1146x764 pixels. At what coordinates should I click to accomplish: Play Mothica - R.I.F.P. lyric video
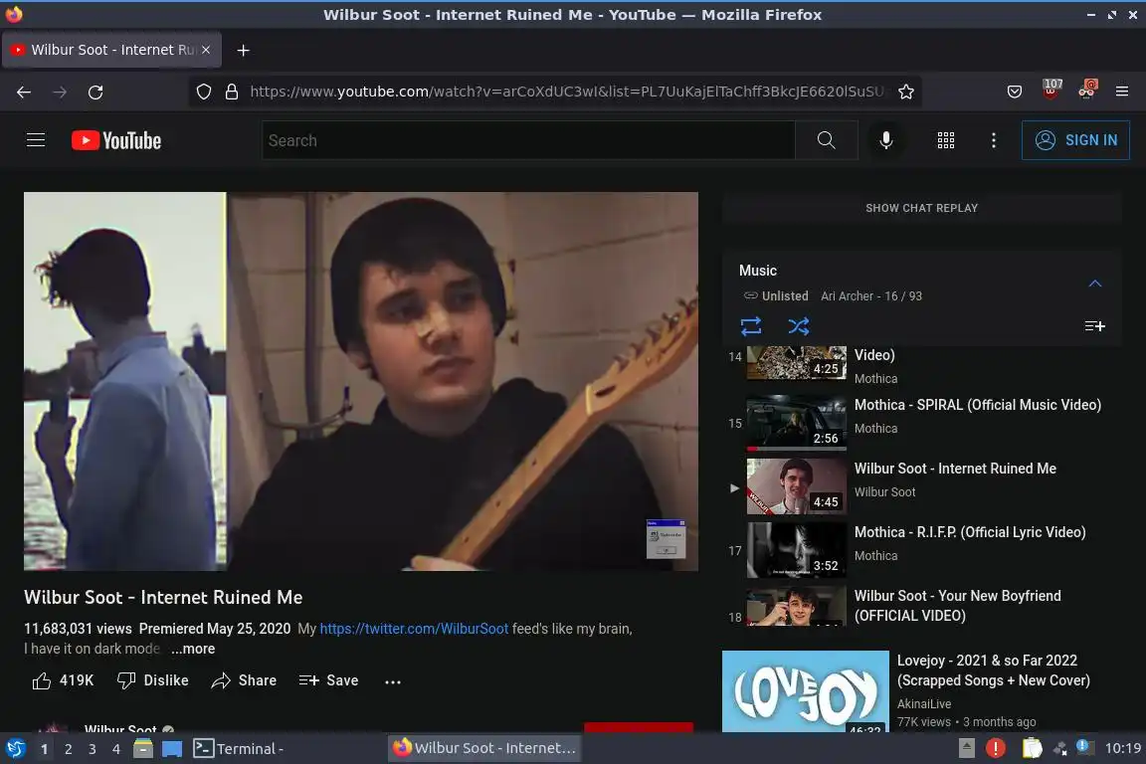pyautogui.click(x=921, y=550)
